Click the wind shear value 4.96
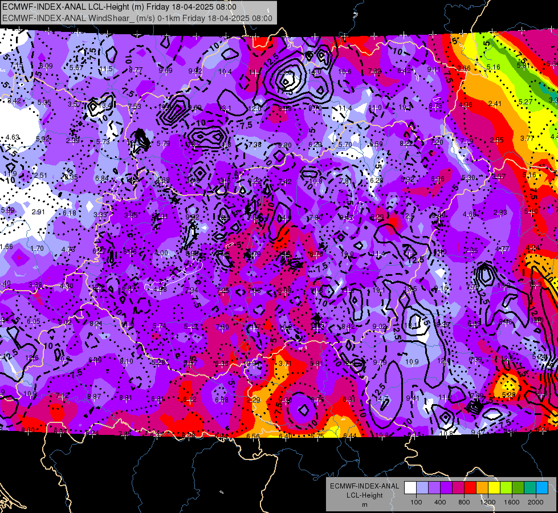Image resolution: width=558 pixels, height=513 pixels. click(x=466, y=105)
